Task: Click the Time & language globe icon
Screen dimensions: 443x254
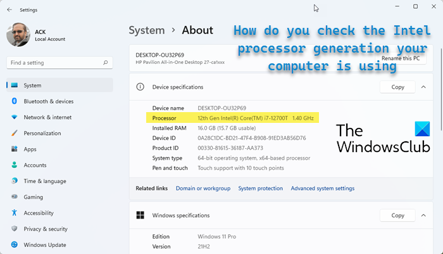Action: [15, 181]
